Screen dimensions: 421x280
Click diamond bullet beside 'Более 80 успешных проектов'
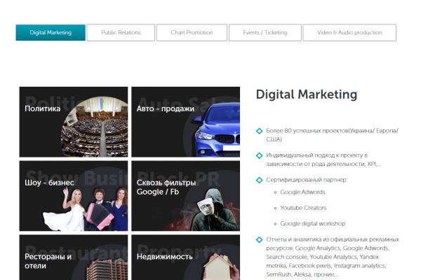[259, 131]
